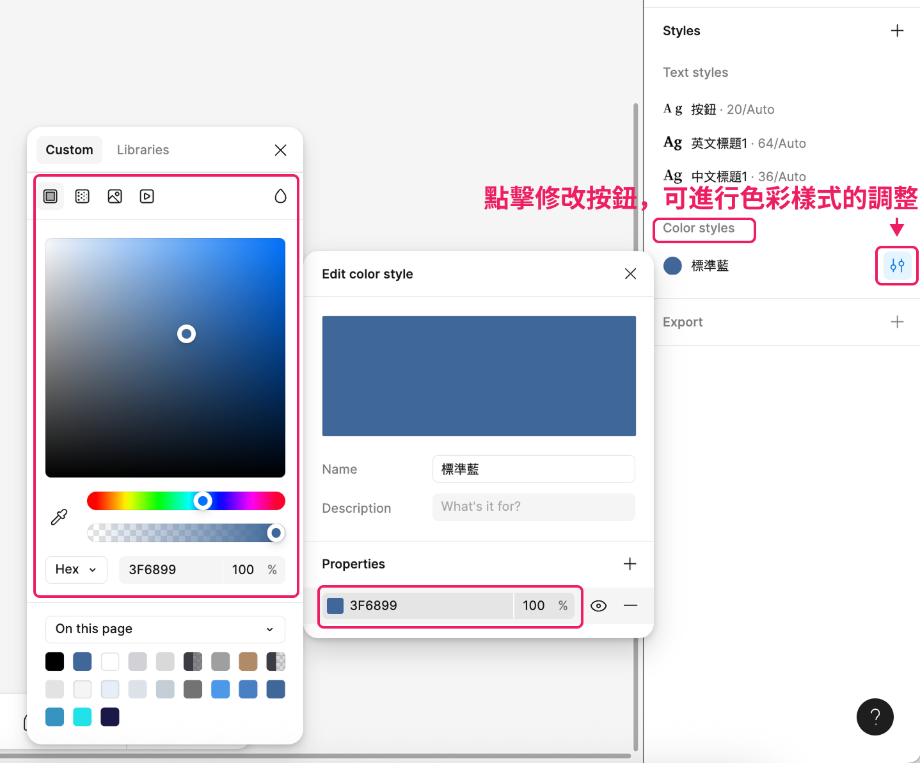Remove the 3F6899 property with minus

[630, 606]
